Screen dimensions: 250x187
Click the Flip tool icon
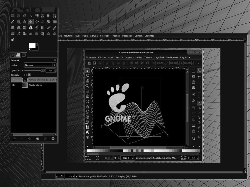[x=24, y=28]
